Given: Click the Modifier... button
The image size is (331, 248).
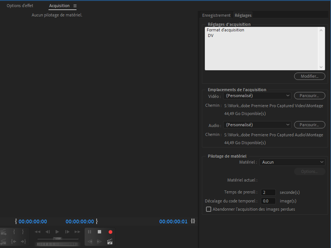Looking at the screenshot, I should coord(309,76).
